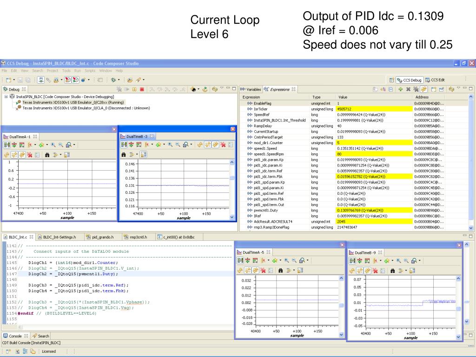
Task: Click the red Terminate button in Debug view
Action: pyautogui.click(x=142, y=89)
